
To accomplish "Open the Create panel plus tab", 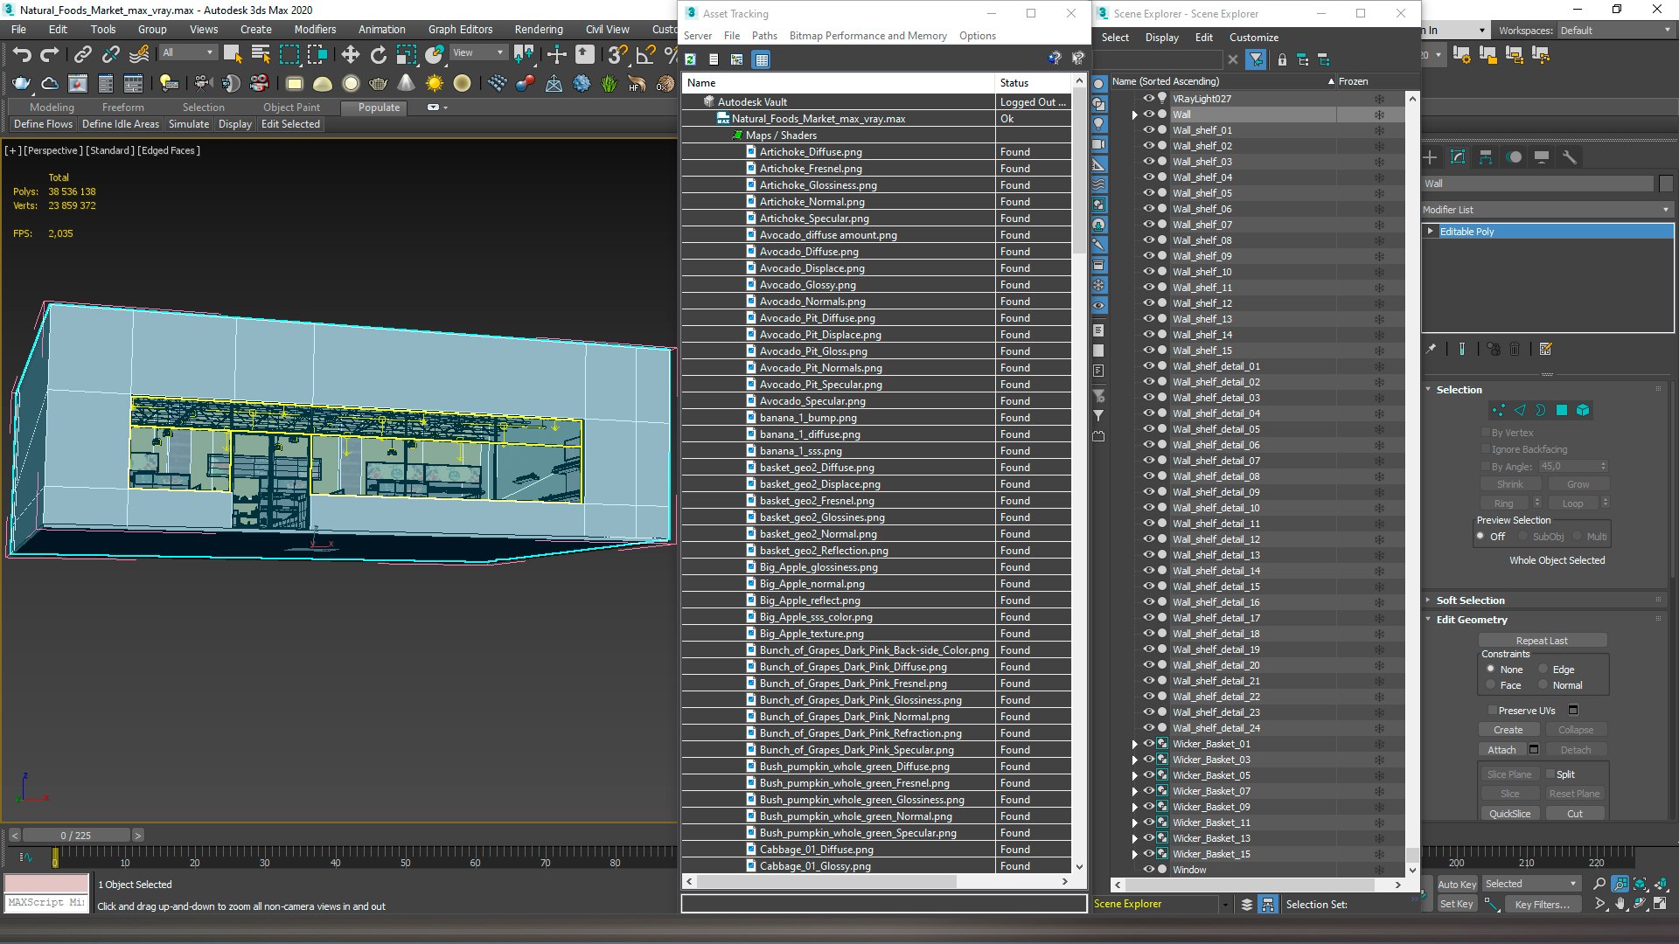I will tap(1430, 157).
